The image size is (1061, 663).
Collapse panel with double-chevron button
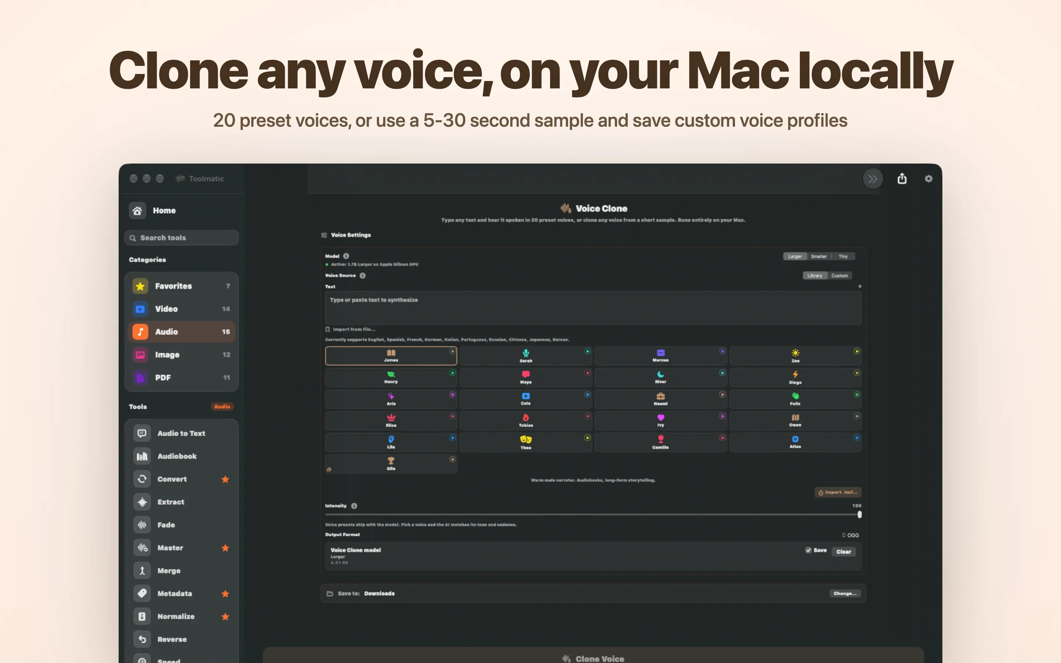(x=872, y=179)
